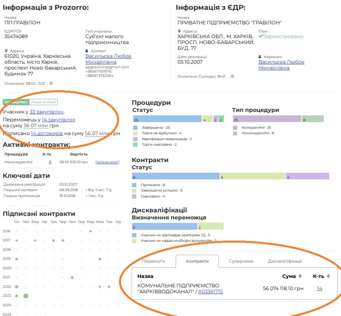Open the Дискваліфікації tab
341x316 pixels.
click(x=285, y=261)
